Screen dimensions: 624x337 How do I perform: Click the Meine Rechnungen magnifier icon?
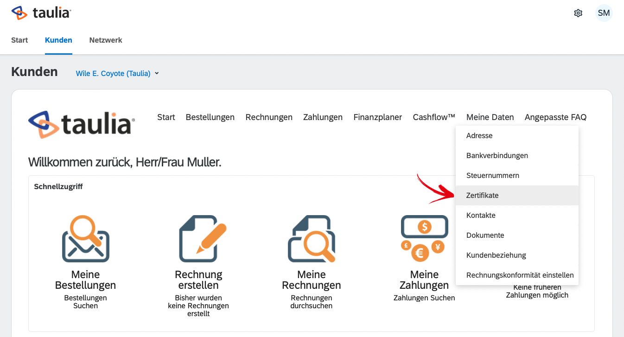(x=312, y=239)
